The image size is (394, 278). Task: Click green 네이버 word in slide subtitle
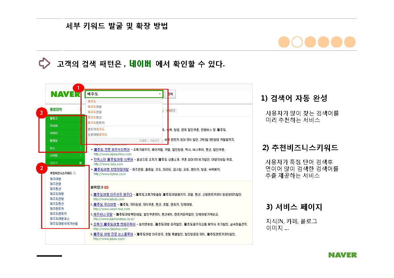(140, 64)
